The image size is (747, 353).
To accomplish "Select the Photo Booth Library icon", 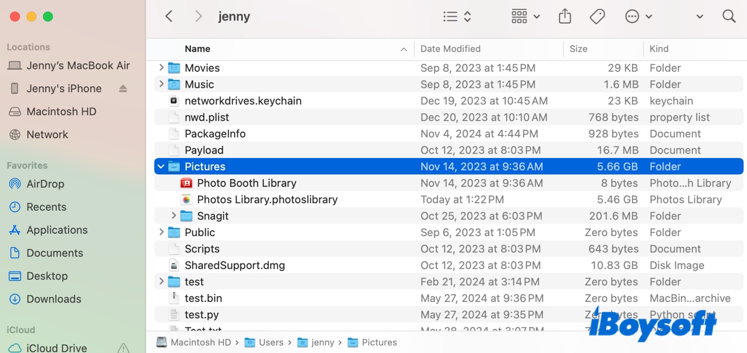I will pos(186,183).
